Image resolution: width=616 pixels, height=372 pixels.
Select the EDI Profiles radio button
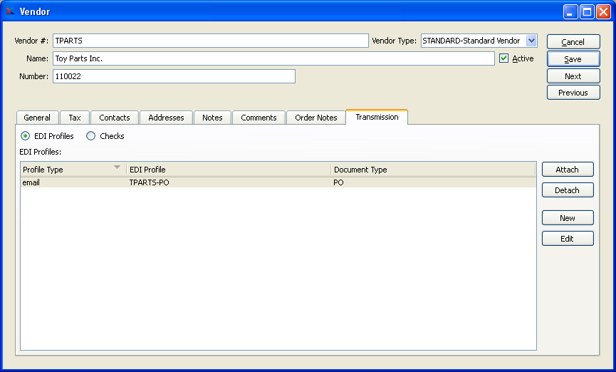(25, 136)
